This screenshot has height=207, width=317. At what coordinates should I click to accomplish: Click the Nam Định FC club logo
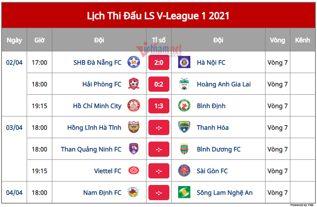click(134, 193)
